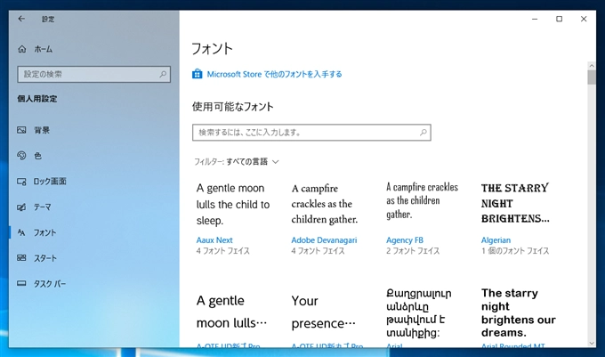Select the 'Your presence…' font preview
Image resolution: width=605 pixels, height=357 pixels.
click(x=323, y=312)
